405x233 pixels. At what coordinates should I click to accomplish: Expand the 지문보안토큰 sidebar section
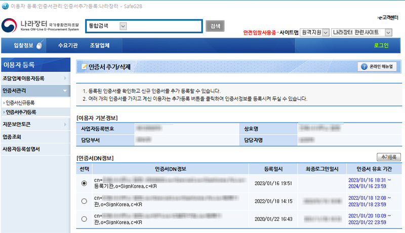[35, 124]
